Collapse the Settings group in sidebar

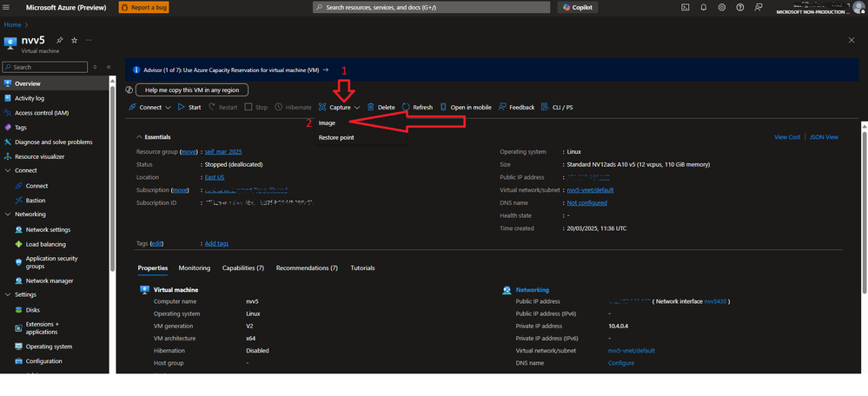tap(8, 294)
